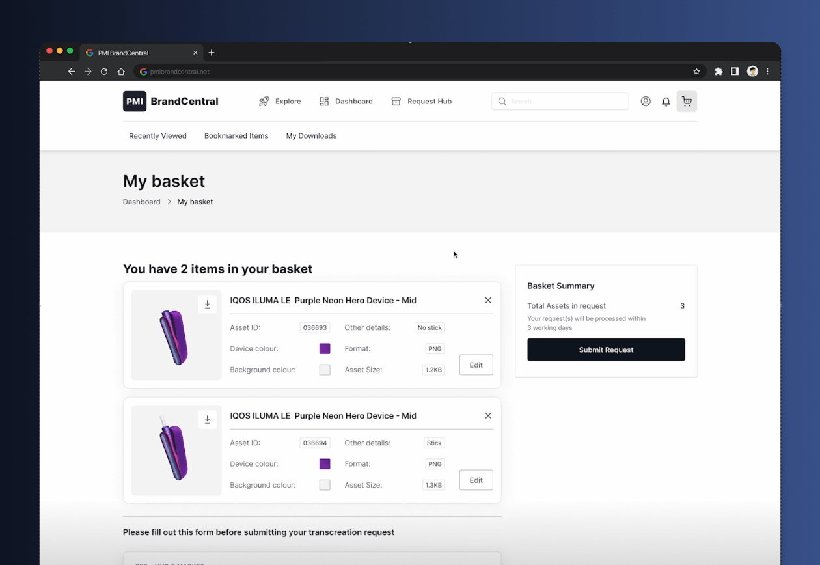Click the PMI BrandCentral logo

pos(171,102)
